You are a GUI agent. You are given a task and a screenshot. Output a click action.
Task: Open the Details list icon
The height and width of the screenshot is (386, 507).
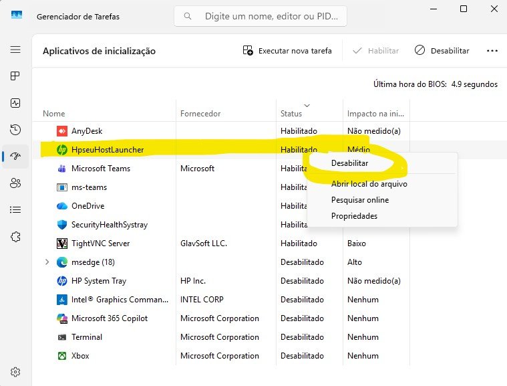(x=15, y=209)
